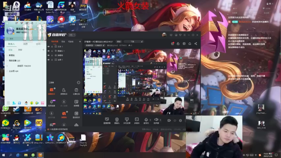Add a new scene with the plus icon

point(80,41)
